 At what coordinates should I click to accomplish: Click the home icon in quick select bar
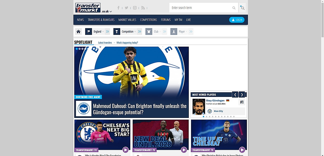click(78, 32)
